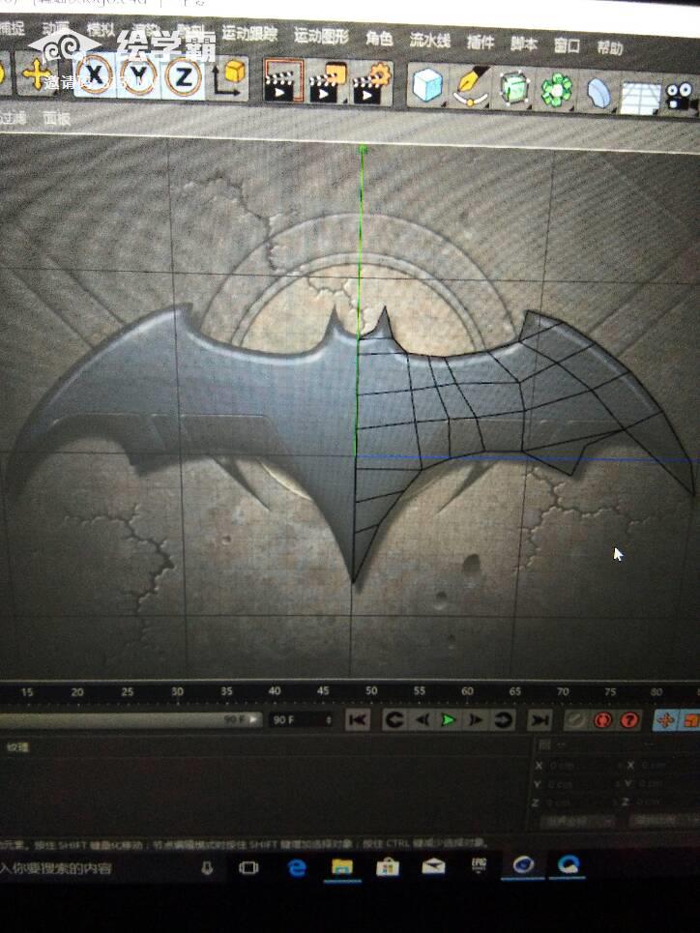This screenshot has width=700, height=933.
Task: Render to Picture Viewer
Action: pos(327,82)
